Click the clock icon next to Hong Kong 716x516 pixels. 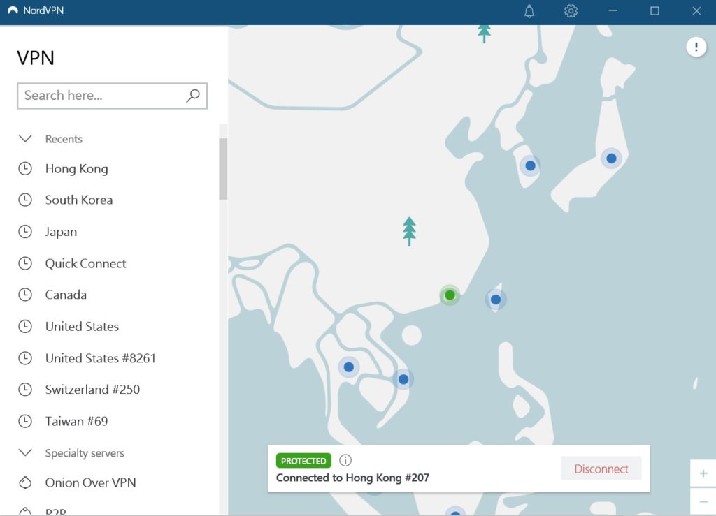(x=25, y=169)
